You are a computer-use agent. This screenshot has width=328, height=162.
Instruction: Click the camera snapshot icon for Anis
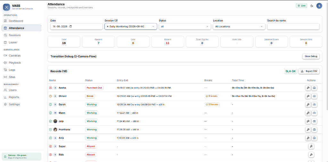[314, 138]
